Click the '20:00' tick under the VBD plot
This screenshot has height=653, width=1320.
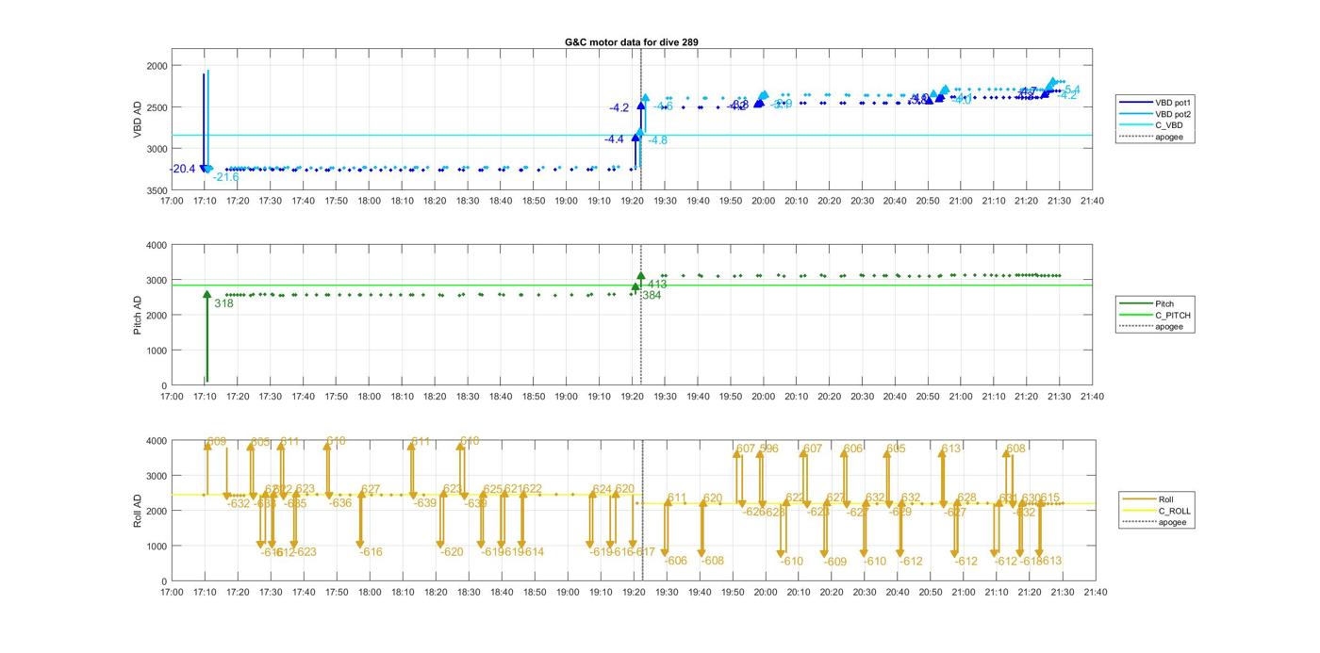pos(764,201)
